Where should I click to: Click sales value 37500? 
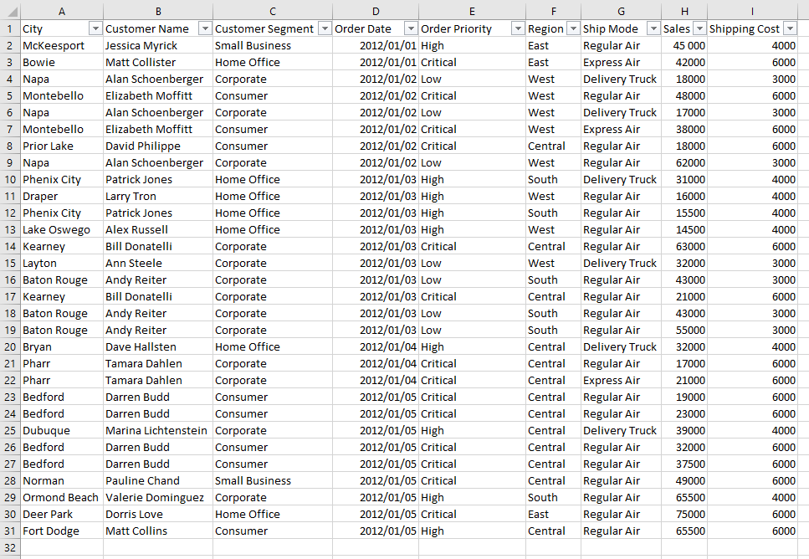coord(684,464)
